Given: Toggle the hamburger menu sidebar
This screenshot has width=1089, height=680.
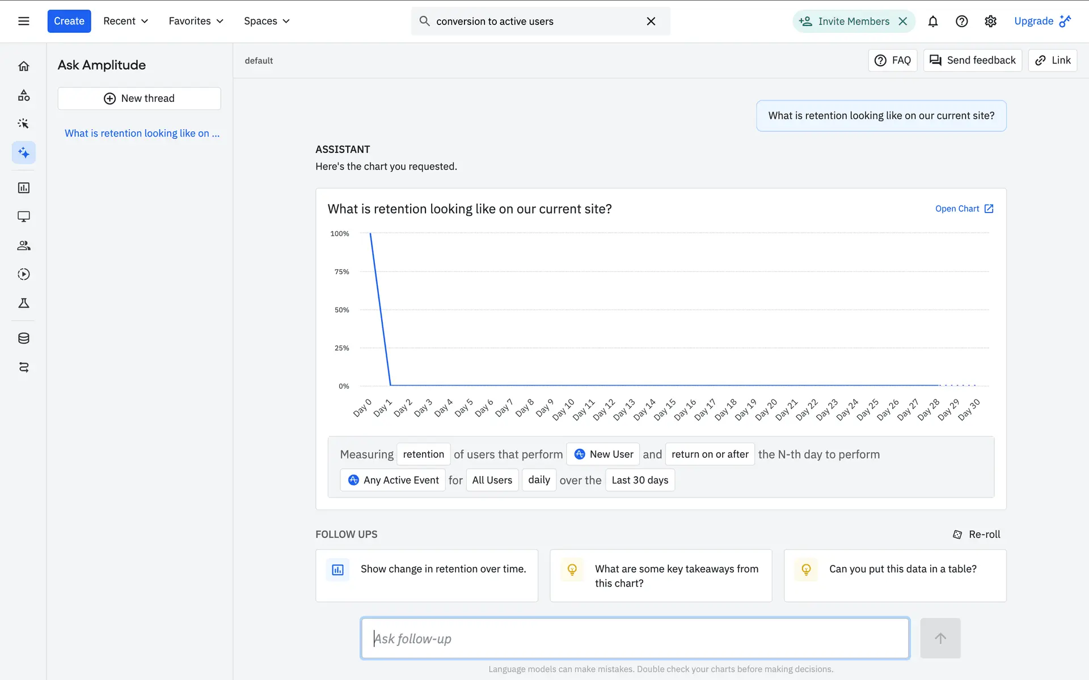Looking at the screenshot, I should pyautogui.click(x=23, y=21).
